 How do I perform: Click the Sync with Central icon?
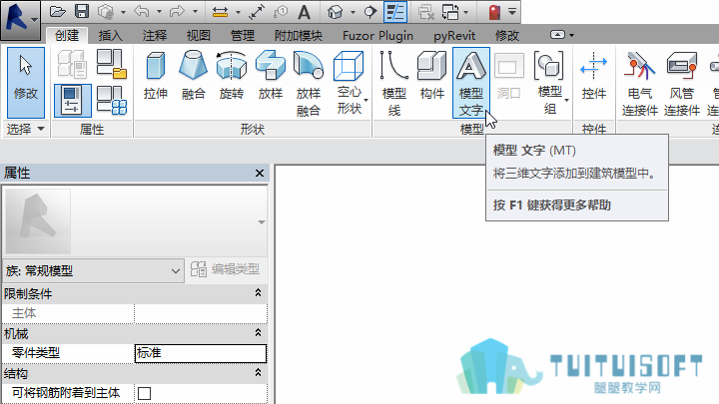coord(106,11)
